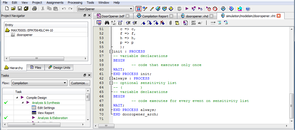Open the Tools menu

coord(90,3)
